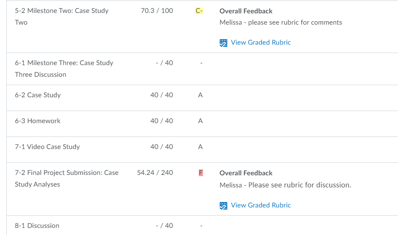Open View Graded Rubric under Final Project Submission
Image resolution: width=398 pixels, height=235 pixels.
pos(261,205)
